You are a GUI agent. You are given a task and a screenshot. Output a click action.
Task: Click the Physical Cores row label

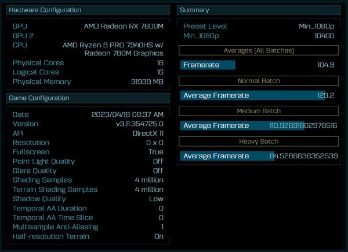click(x=38, y=63)
